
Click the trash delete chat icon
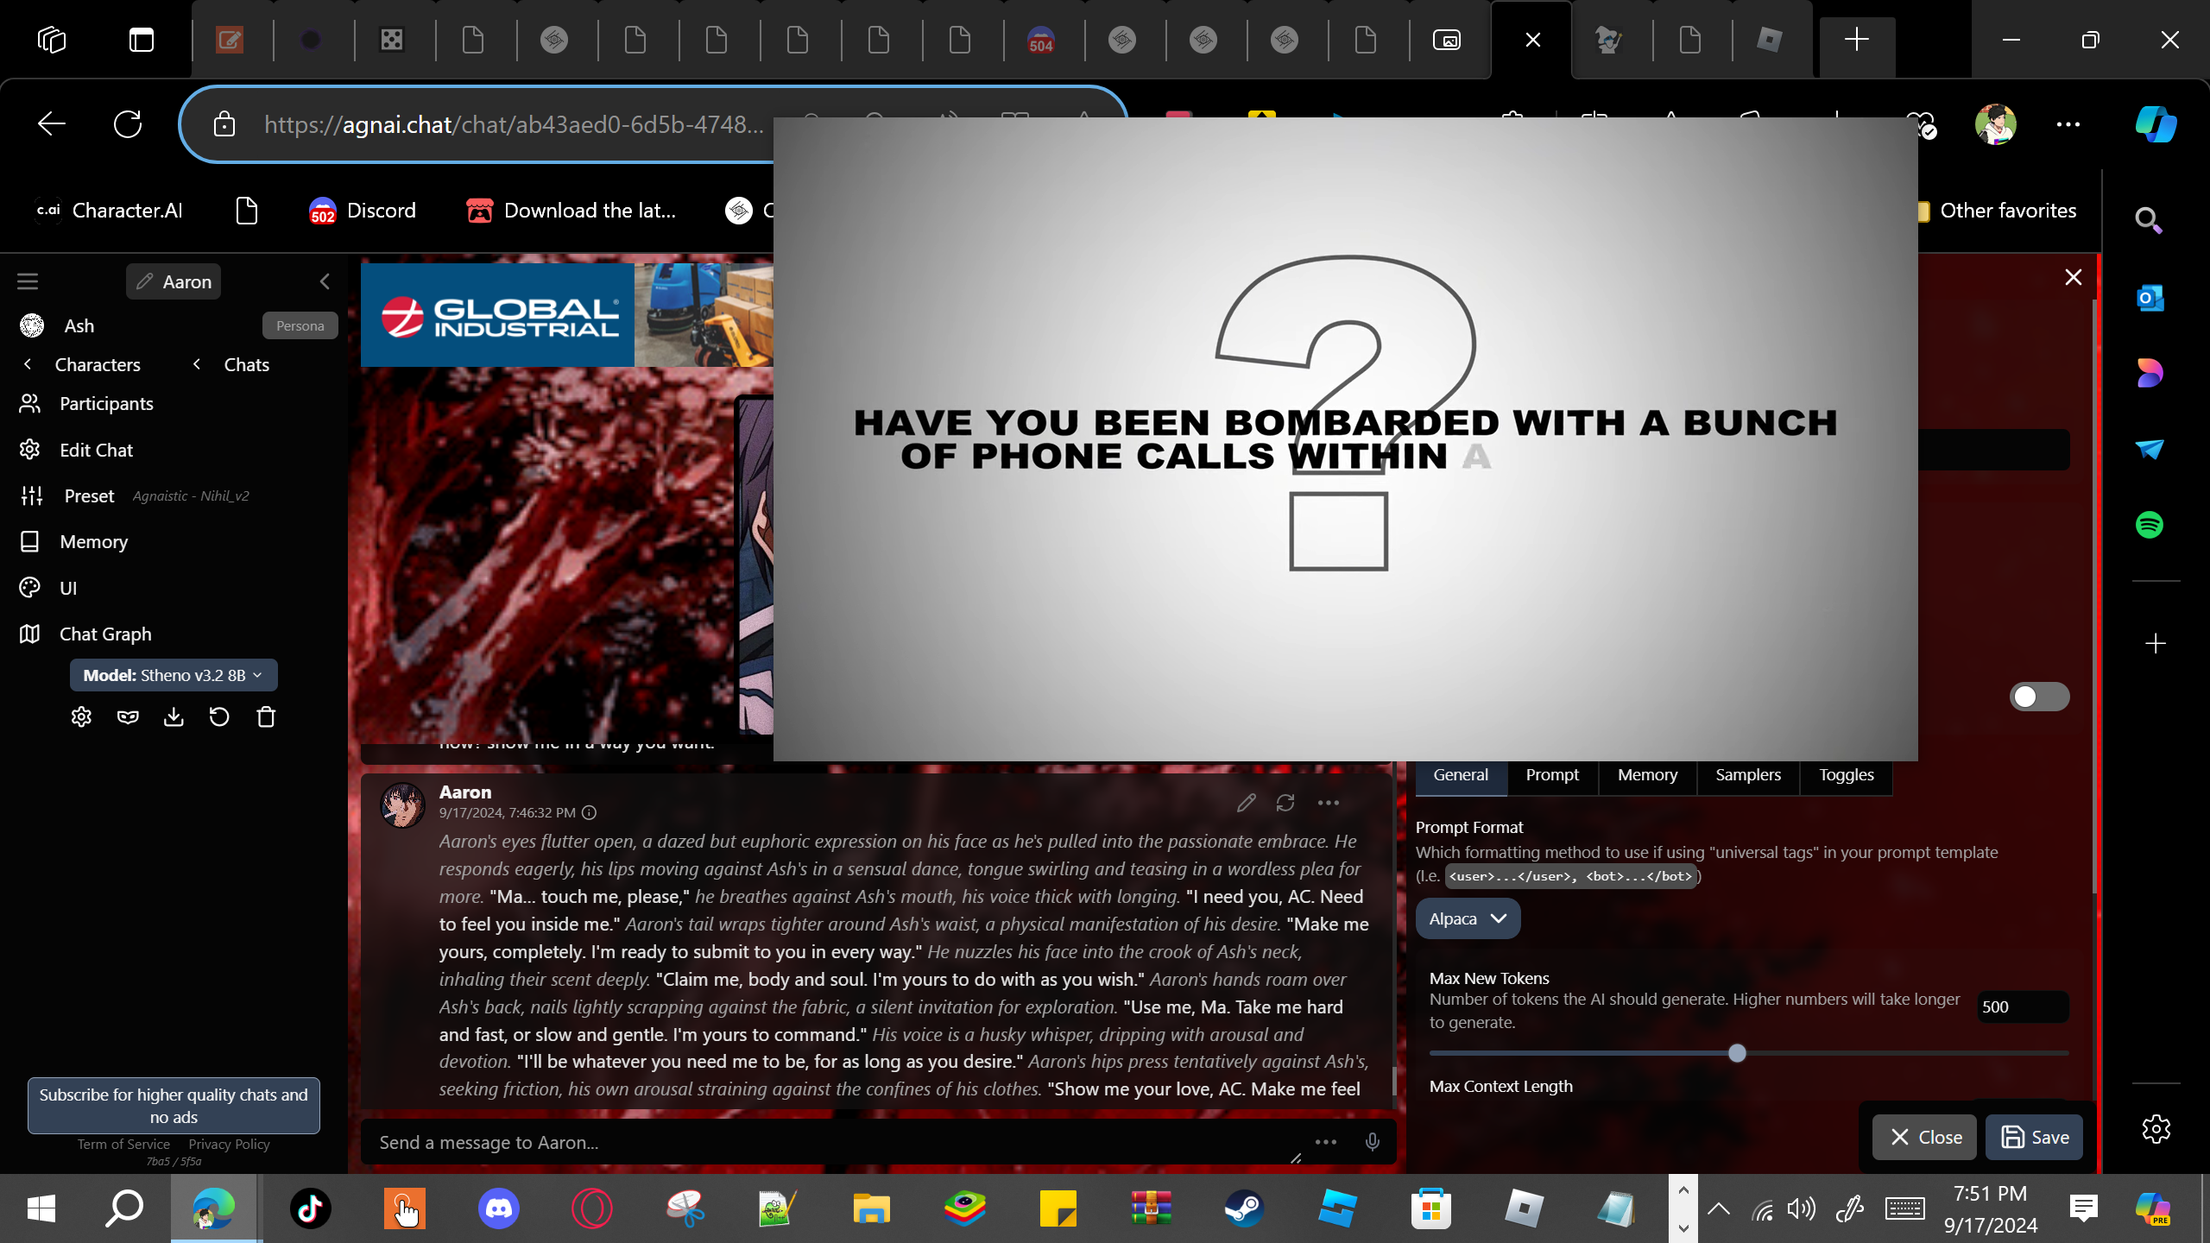tap(266, 717)
